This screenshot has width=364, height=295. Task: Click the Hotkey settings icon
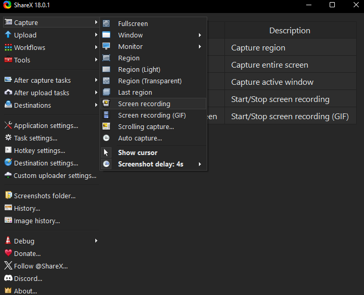point(8,150)
